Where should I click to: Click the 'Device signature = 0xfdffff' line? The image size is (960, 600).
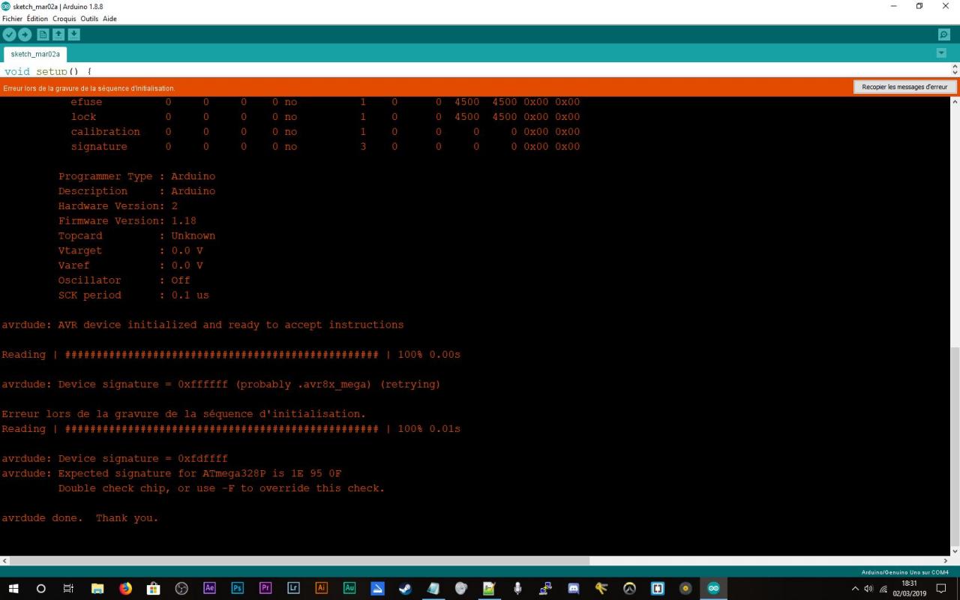[115, 458]
